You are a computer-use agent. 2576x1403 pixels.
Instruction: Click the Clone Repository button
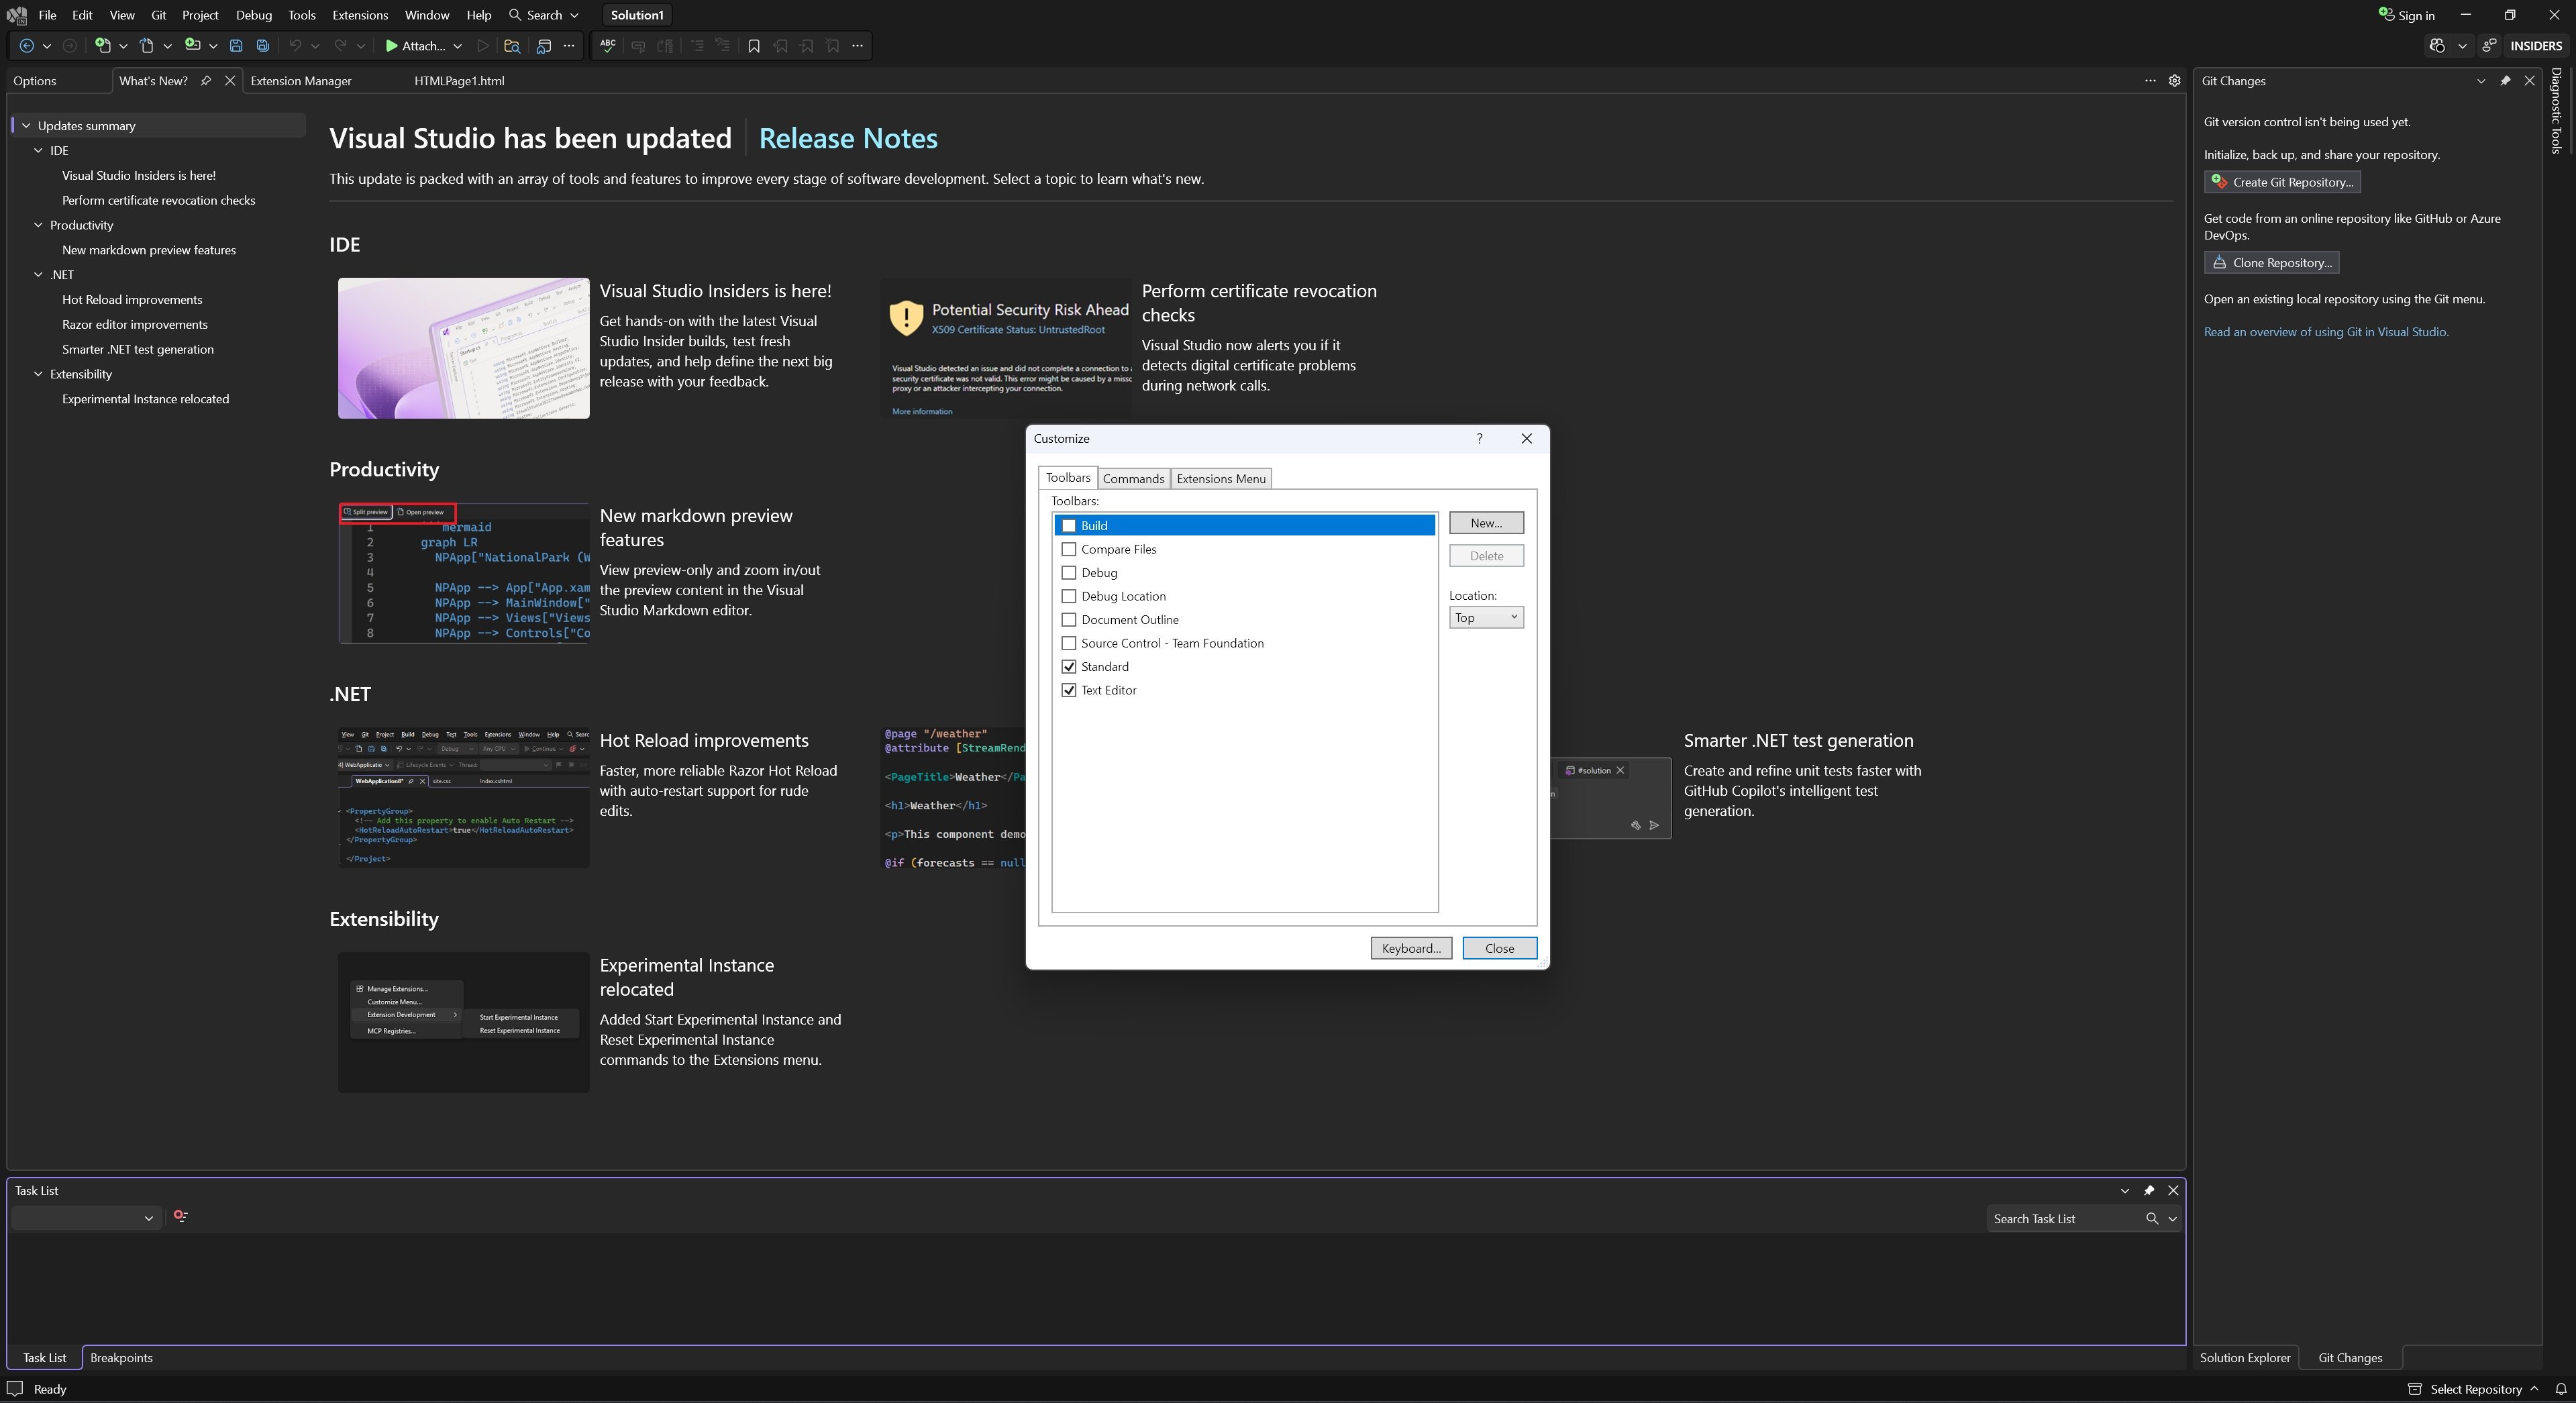[x=2272, y=262]
